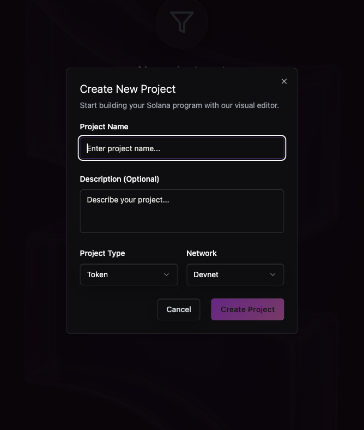Click the 'Enter project name...' placeholder text

click(124, 148)
